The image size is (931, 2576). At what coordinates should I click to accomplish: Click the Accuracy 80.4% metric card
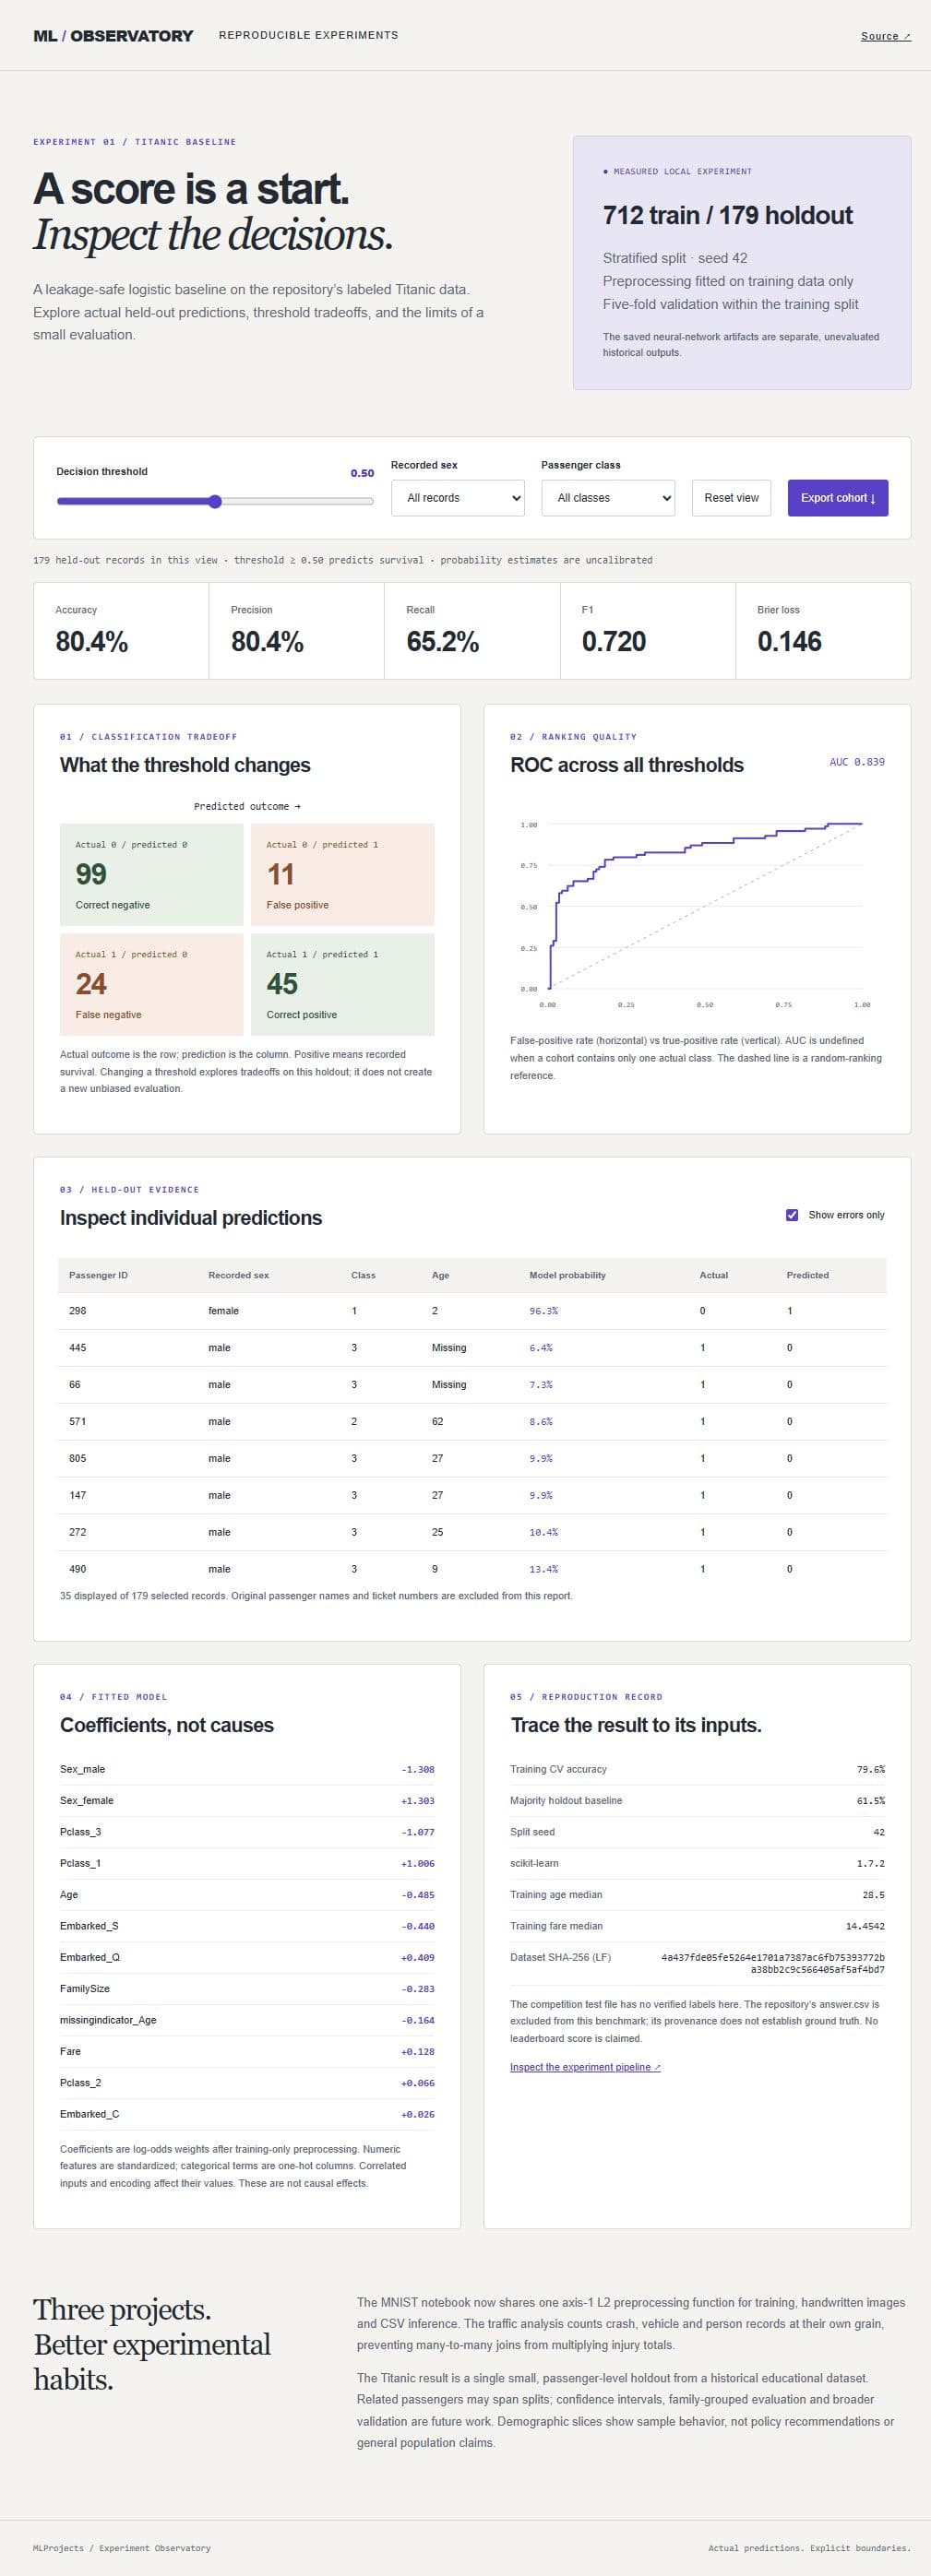pos(121,631)
